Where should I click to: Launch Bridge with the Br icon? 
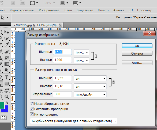(x=13, y=3)
